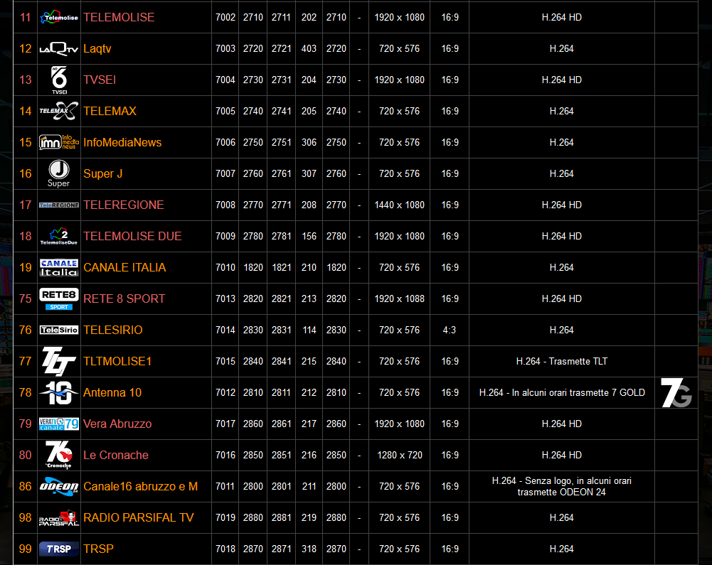Click value 2881 in RADIO PARSIFAL row
The width and height of the screenshot is (712, 565).
(282, 518)
